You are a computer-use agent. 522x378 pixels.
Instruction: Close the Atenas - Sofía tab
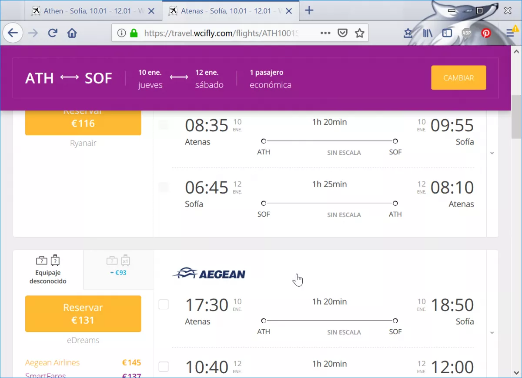tap(289, 11)
